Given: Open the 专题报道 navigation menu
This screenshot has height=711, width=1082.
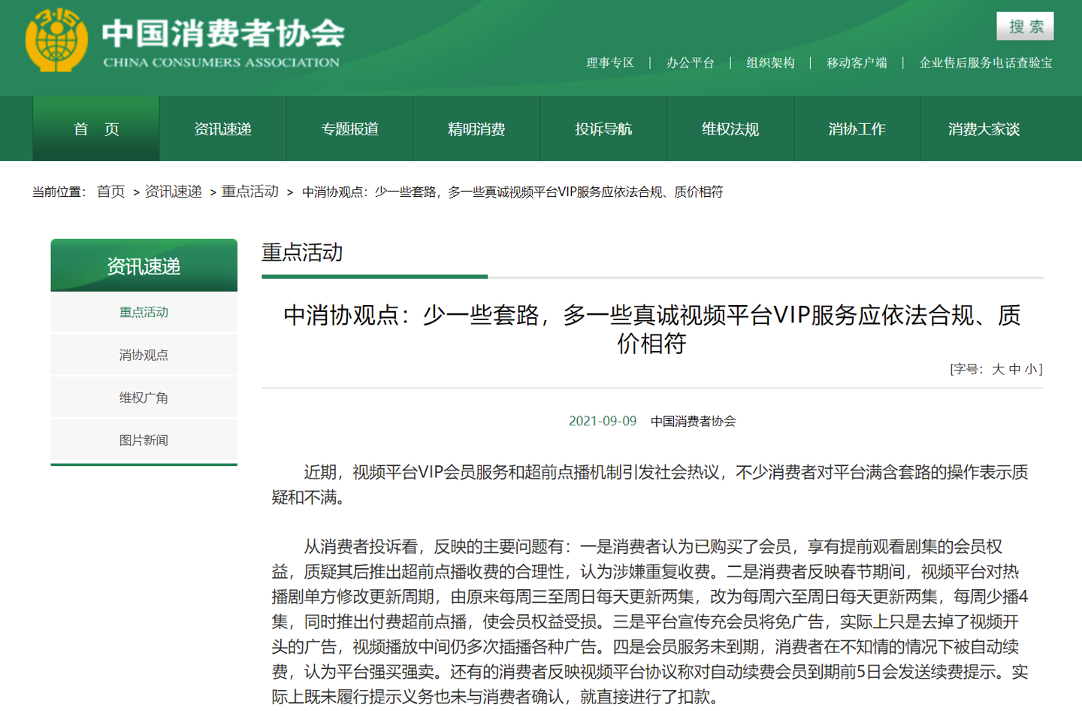Looking at the screenshot, I should click(349, 129).
